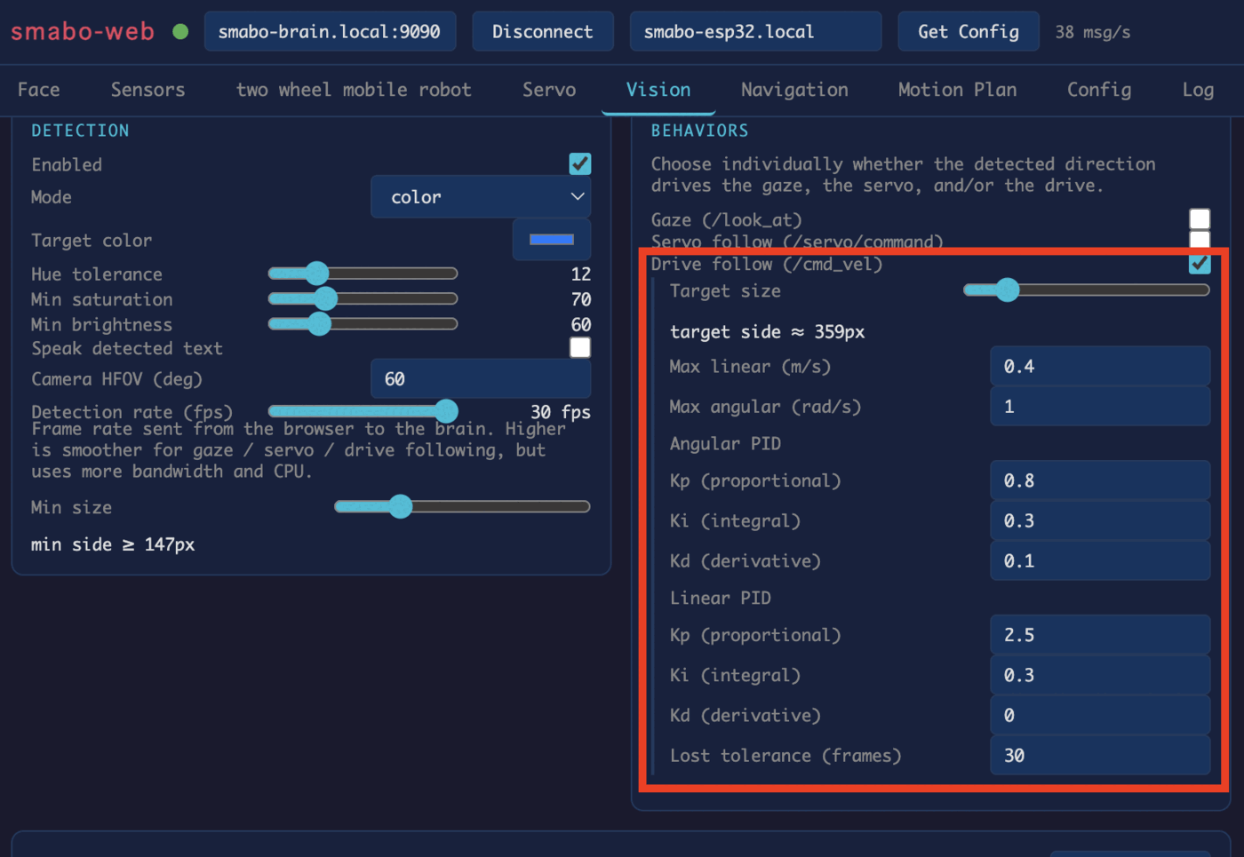
Task: Click the Linear PID Kd field 0
Action: click(1100, 716)
